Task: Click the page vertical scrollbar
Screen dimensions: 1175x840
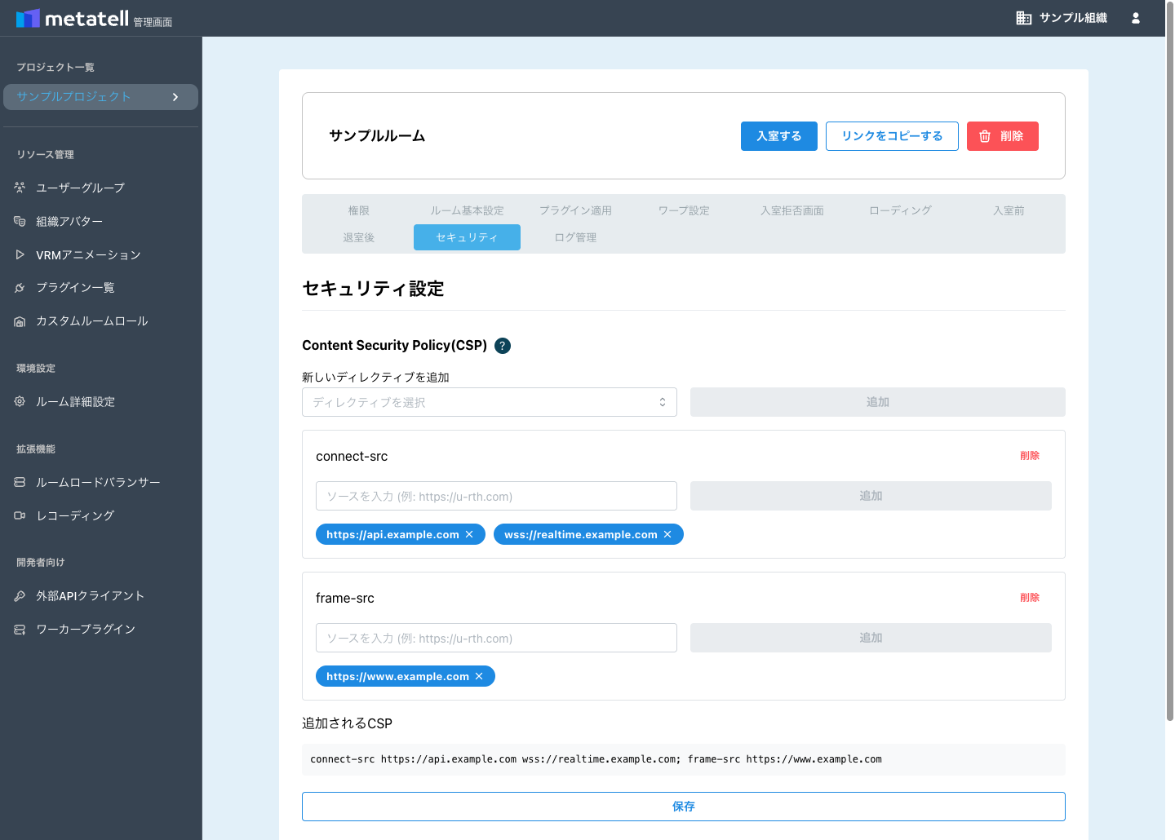Action: tap(1169, 363)
